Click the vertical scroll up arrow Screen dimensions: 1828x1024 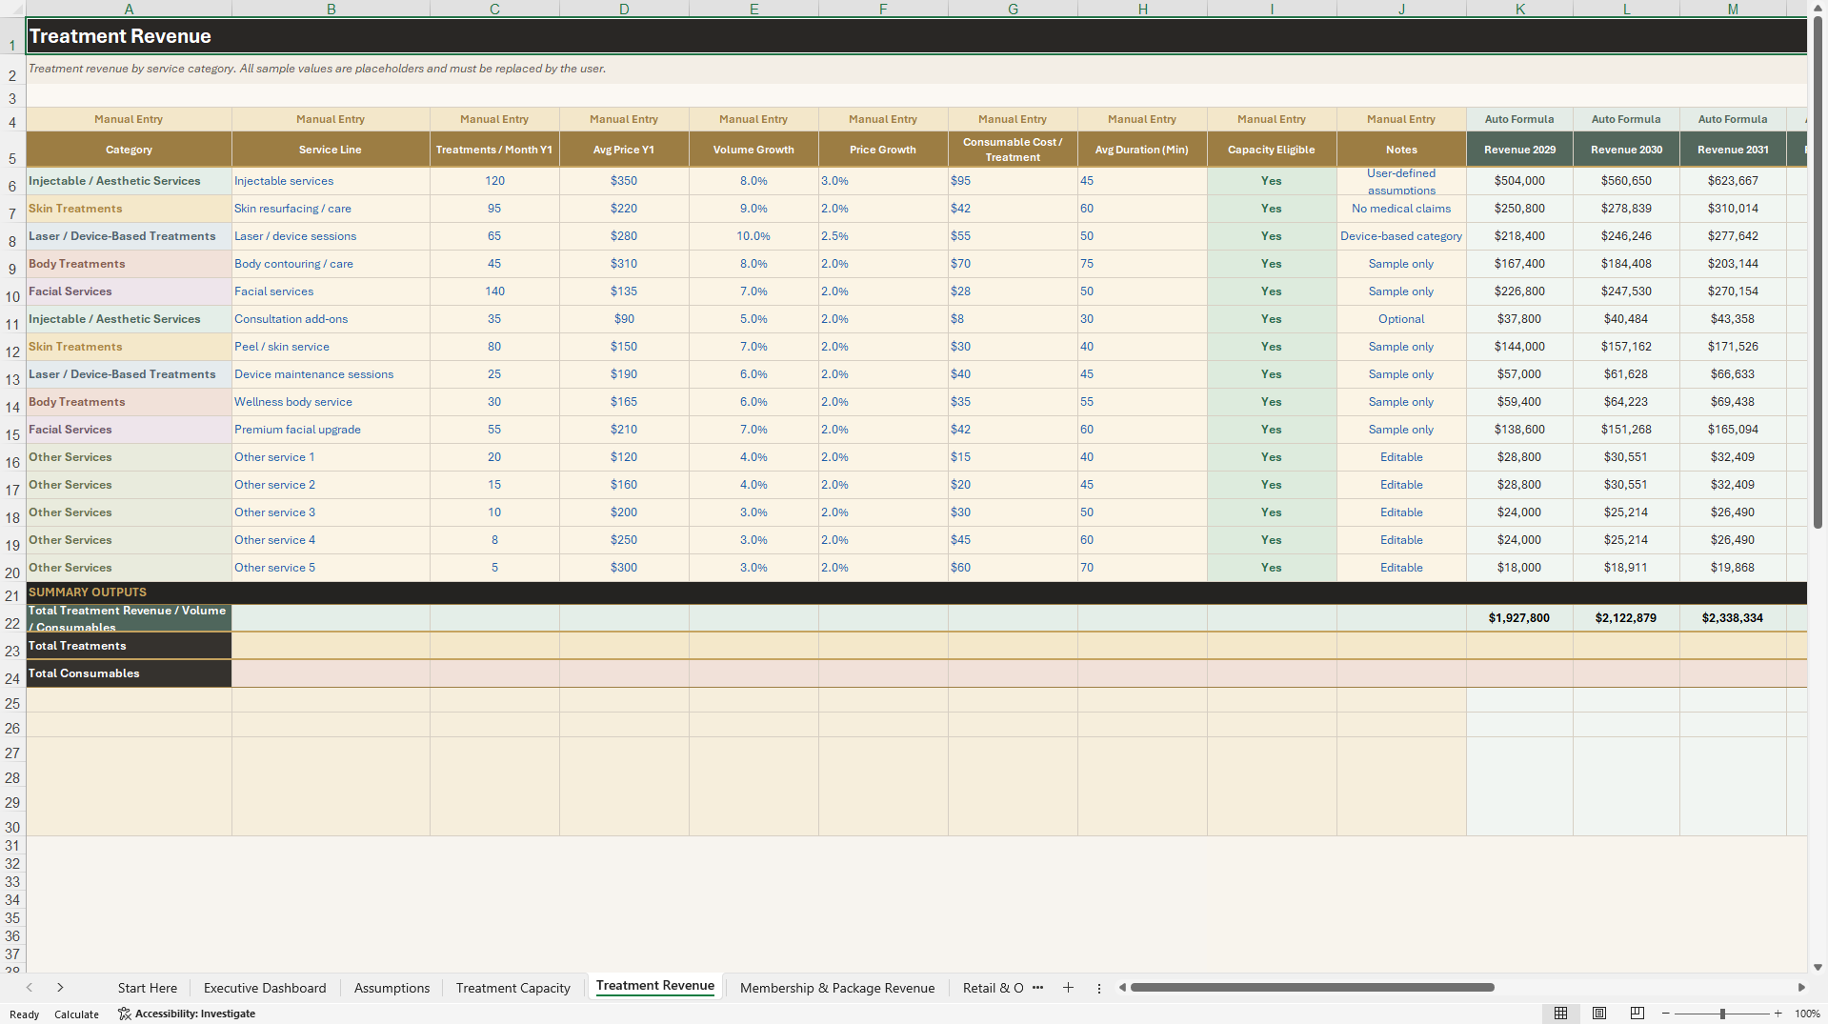coord(1818,9)
